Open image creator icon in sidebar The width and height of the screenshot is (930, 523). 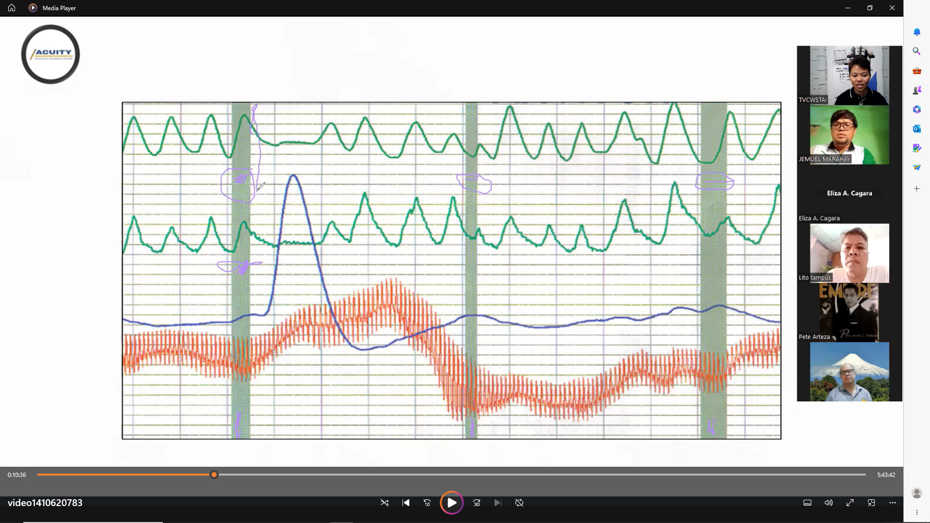916,148
